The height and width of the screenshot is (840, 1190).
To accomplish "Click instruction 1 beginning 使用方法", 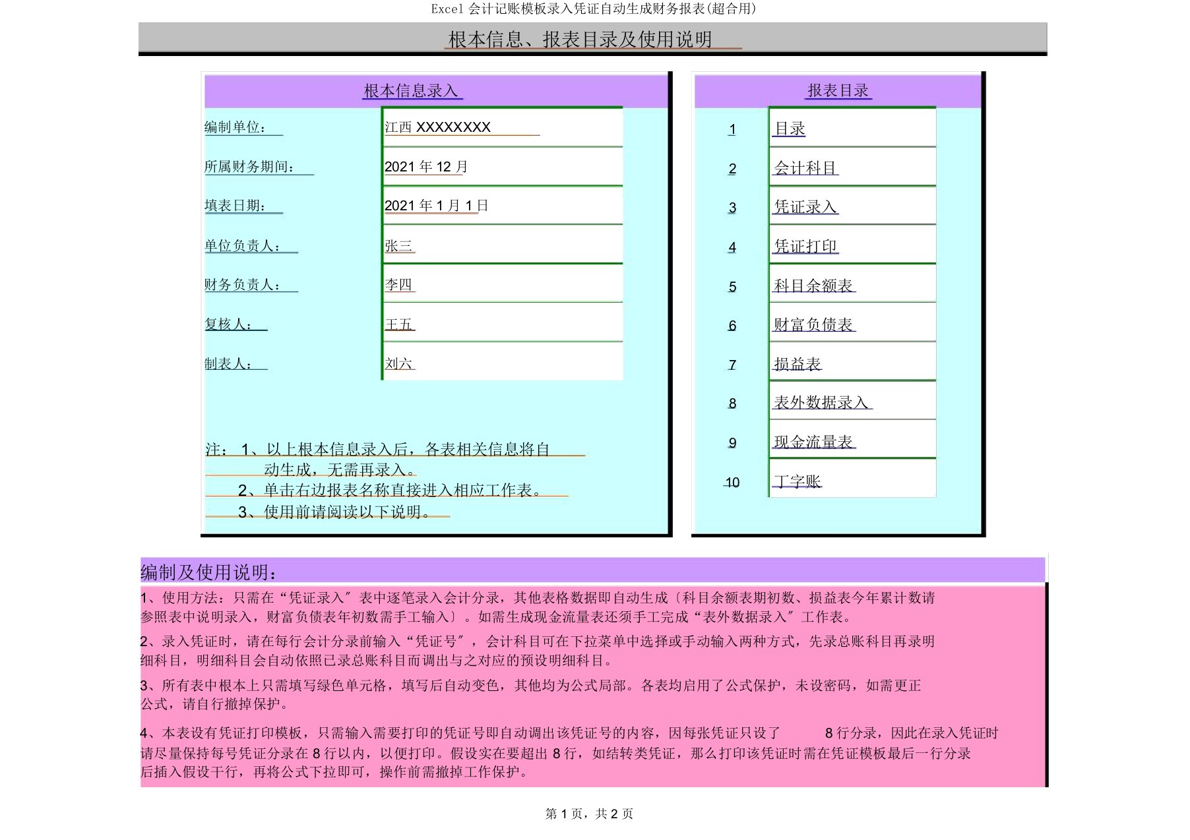I will point(538,607).
